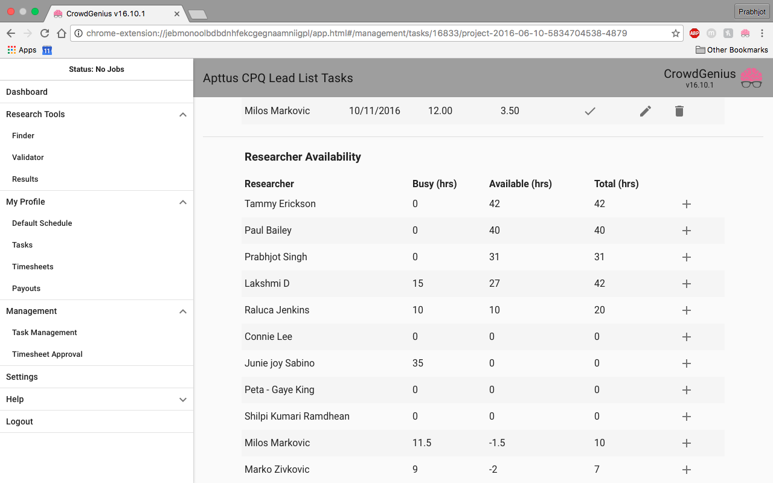Bookmark this page with the star icon
This screenshot has height=483, width=773.
[676, 33]
